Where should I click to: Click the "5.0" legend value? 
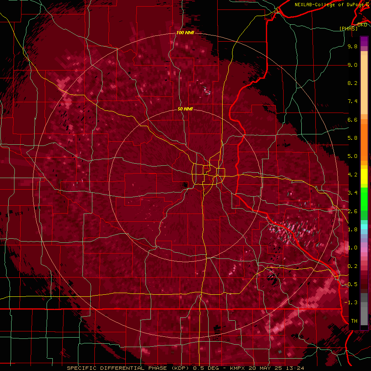pyautogui.click(x=352, y=156)
